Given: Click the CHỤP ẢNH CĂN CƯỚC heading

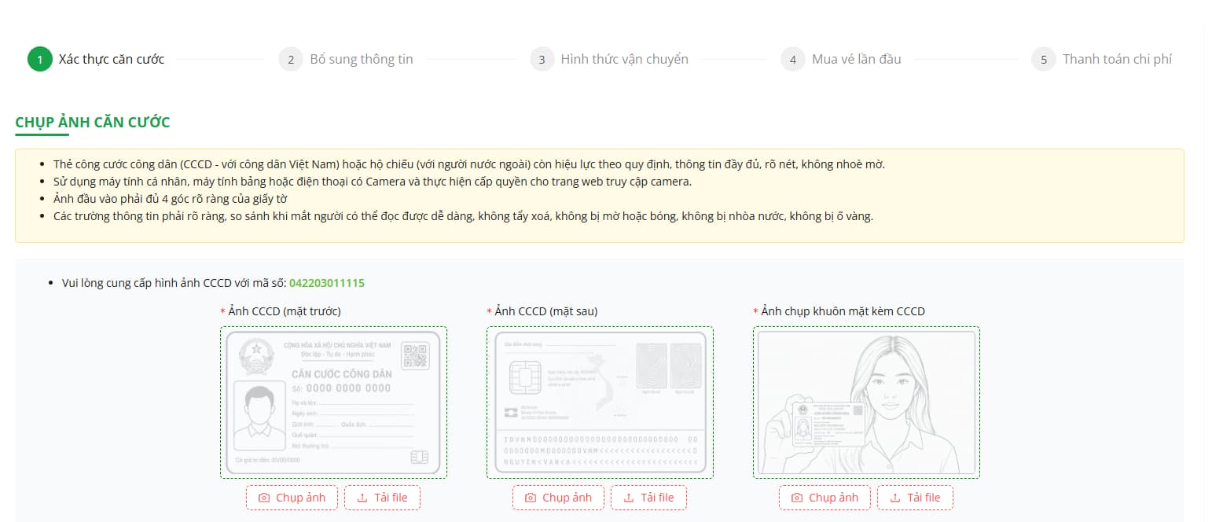Looking at the screenshot, I should pyautogui.click(x=93, y=123).
